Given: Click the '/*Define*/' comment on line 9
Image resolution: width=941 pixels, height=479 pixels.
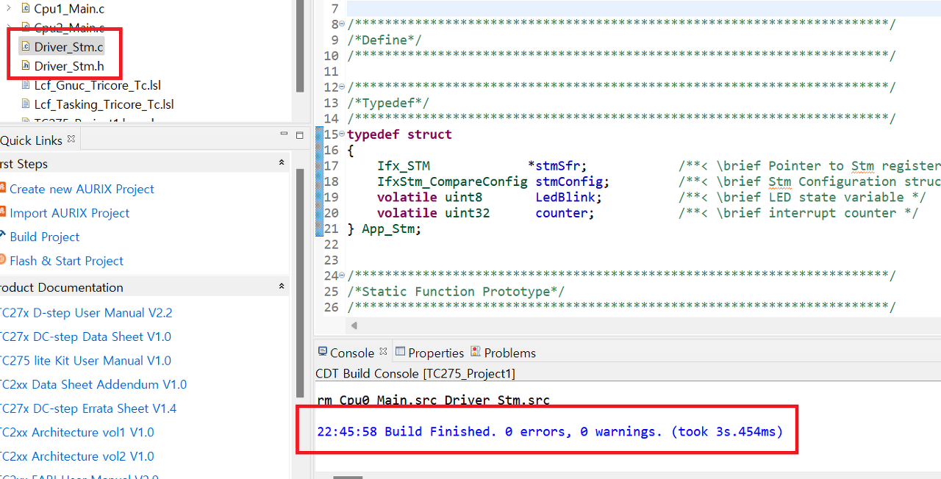Looking at the screenshot, I should coord(384,40).
